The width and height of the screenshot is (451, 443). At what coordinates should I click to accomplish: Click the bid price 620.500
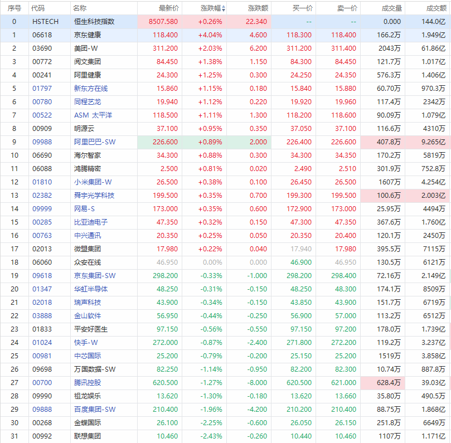click(299, 383)
